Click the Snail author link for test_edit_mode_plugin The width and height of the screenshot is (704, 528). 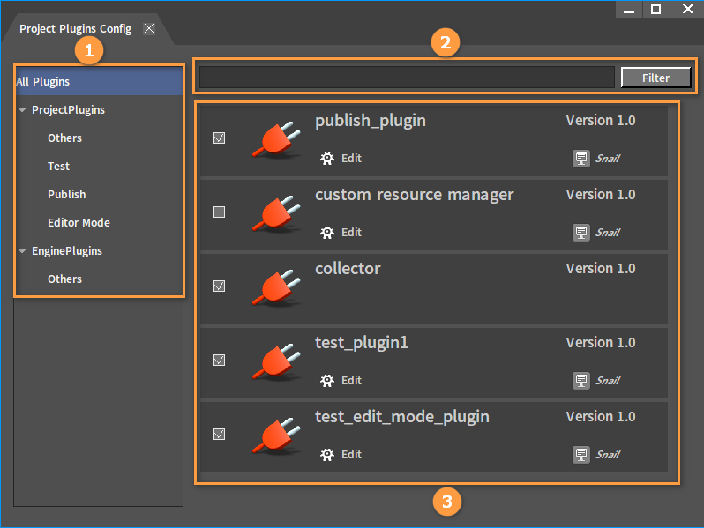click(x=608, y=455)
